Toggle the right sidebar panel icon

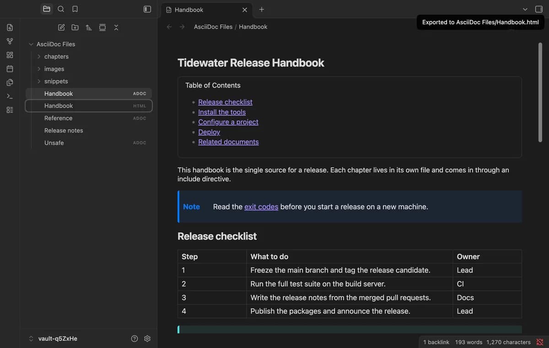coord(538,9)
